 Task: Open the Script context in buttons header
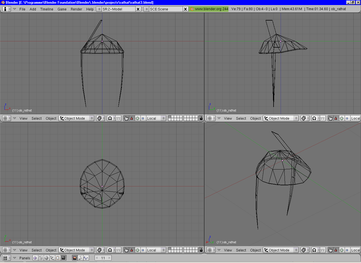click(41, 258)
